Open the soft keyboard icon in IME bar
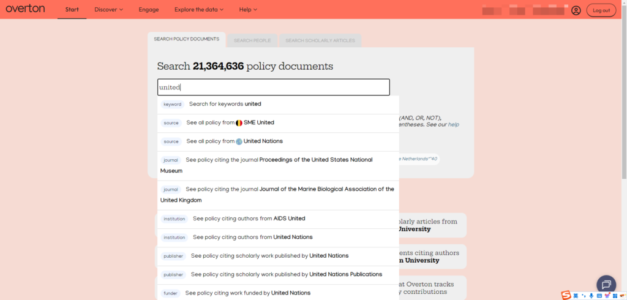The height and width of the screenshot is (300, 627). point(599,296)
